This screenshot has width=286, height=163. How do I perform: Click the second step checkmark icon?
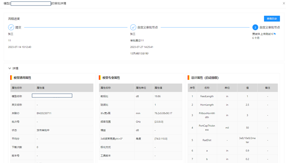click(133, 28)
